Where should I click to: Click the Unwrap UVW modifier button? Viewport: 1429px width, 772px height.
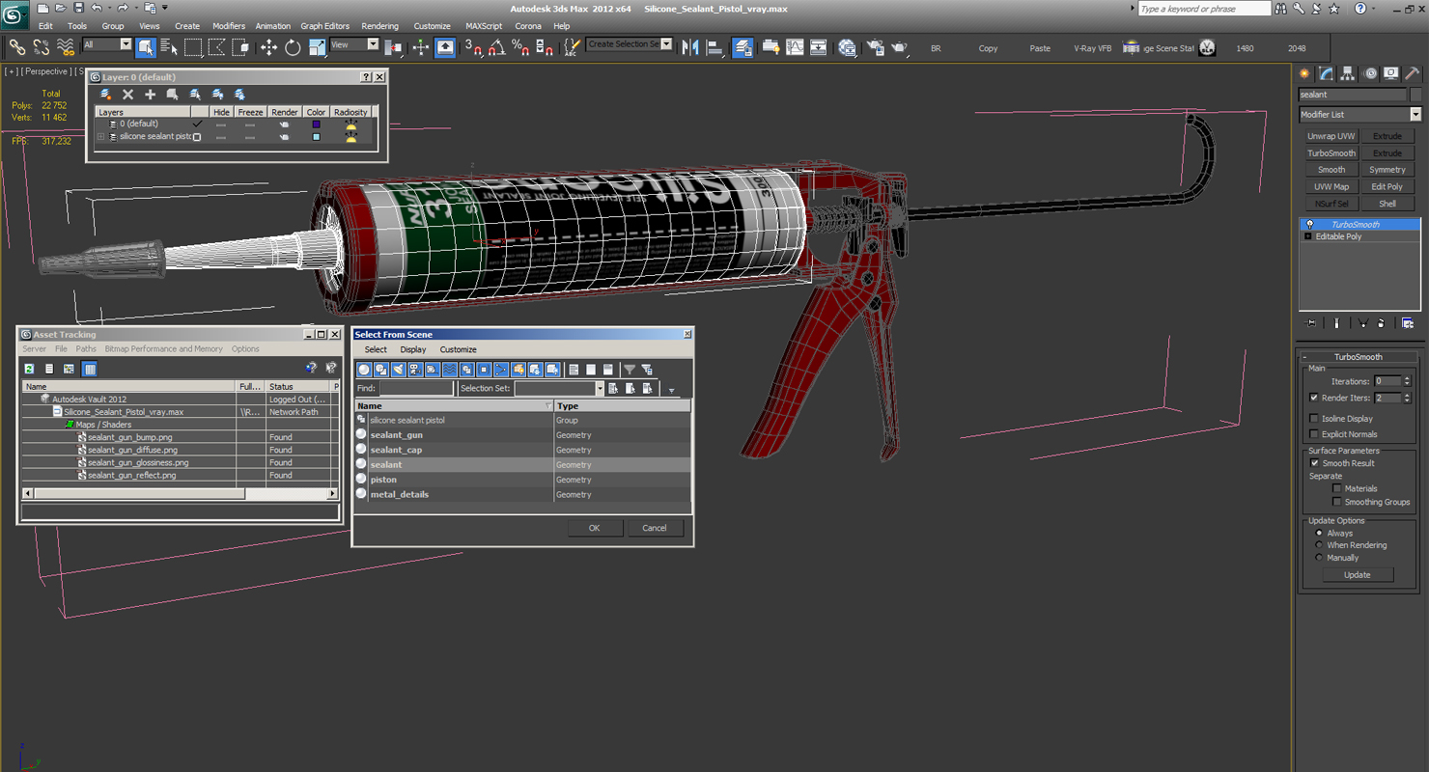click(1331, 136)
